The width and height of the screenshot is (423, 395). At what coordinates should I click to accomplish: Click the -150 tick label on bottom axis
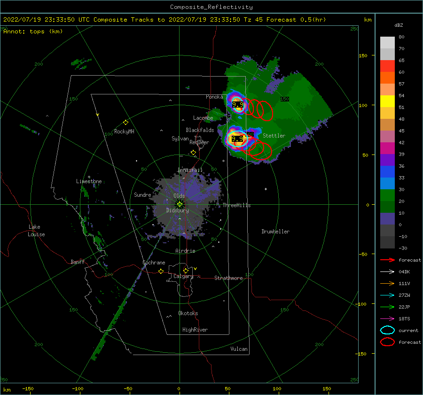pos(28,388)
